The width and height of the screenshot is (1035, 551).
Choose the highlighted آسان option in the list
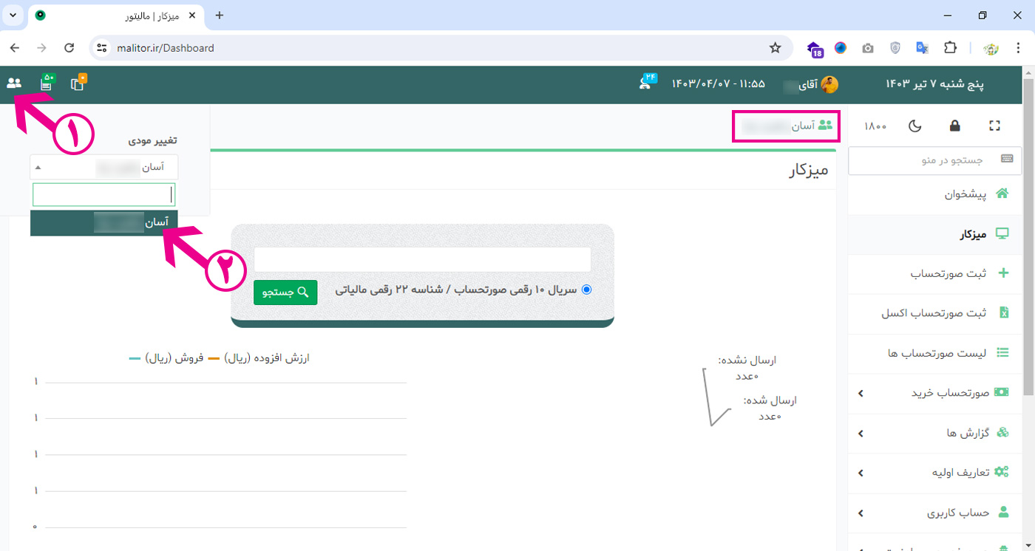pyautogui.click(x=104, y=222)
